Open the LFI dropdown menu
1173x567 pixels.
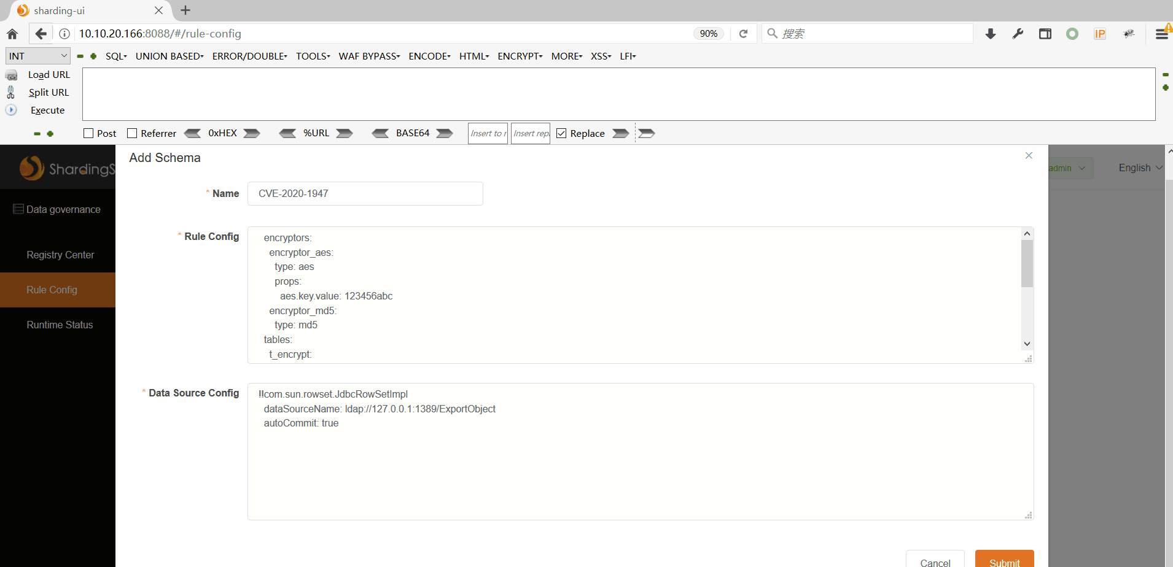628,56
